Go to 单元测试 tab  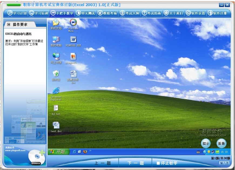[x=85, y=13]
